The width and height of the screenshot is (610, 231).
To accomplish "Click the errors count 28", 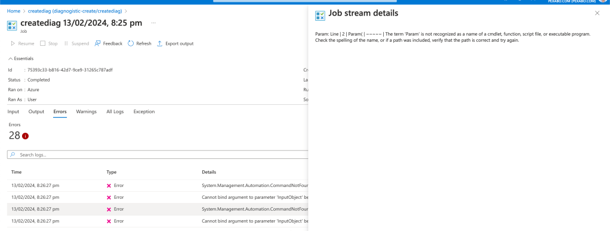I will [14, 136].
